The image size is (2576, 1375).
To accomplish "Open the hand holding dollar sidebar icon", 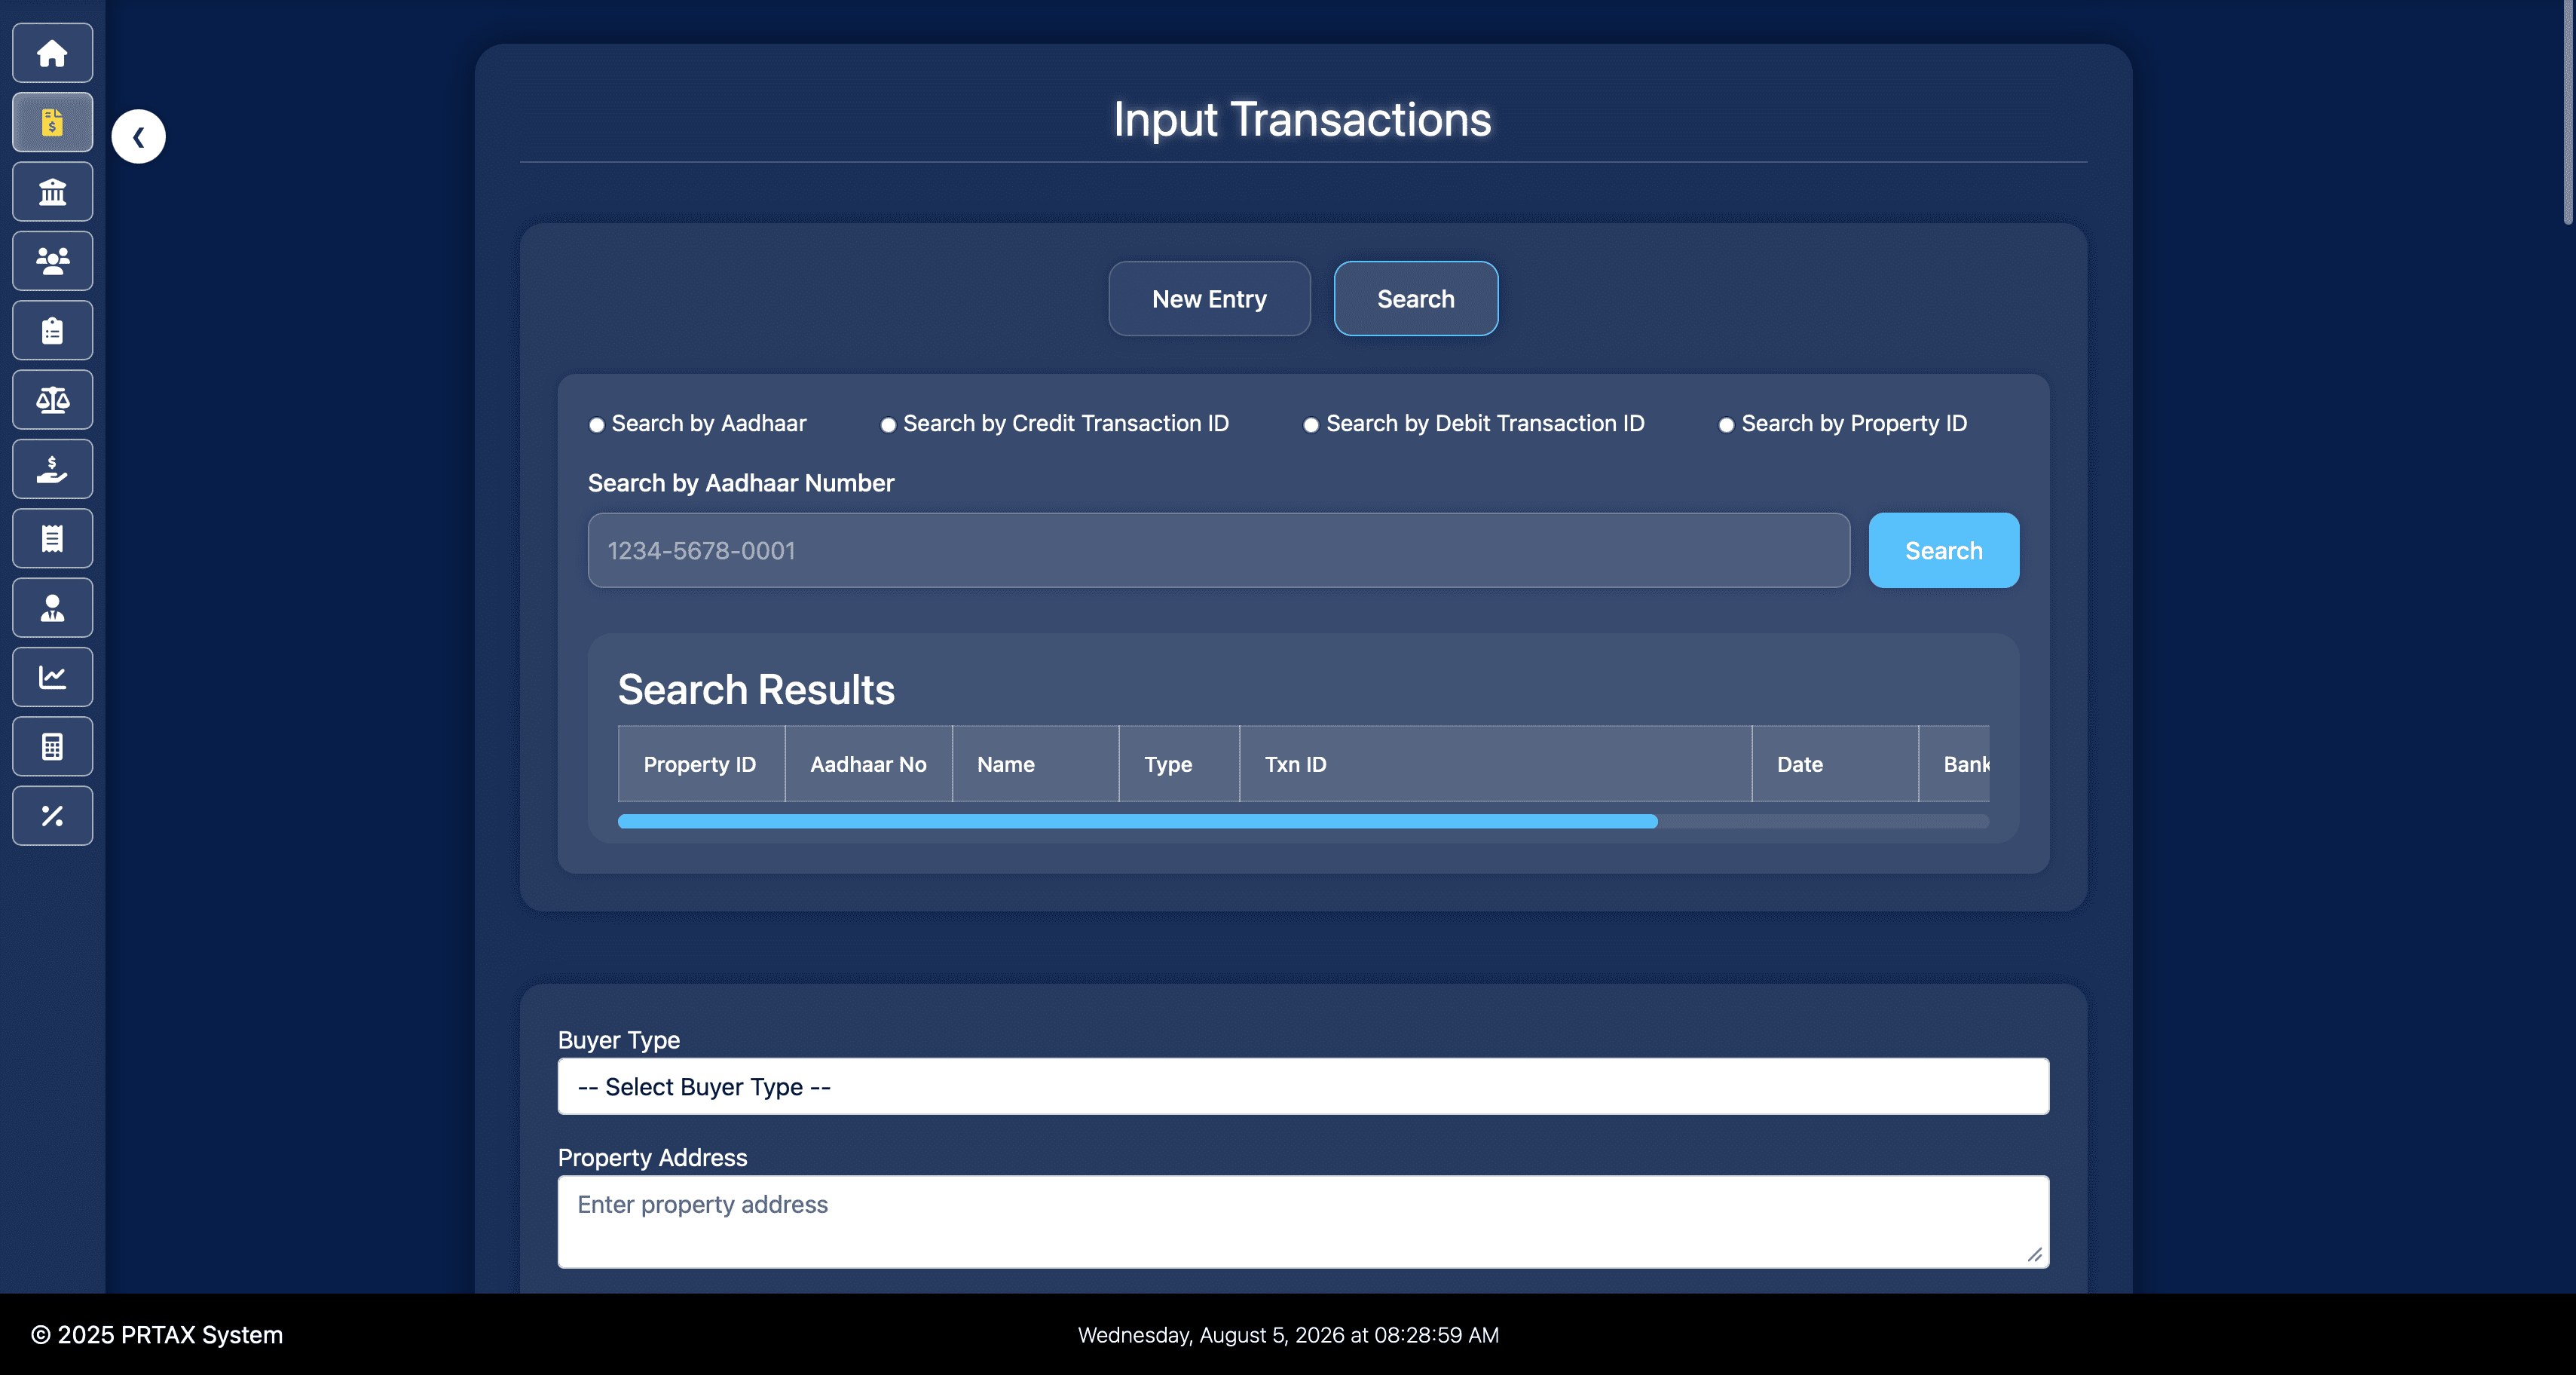I will pyautogui.click(x=52, y=469).
